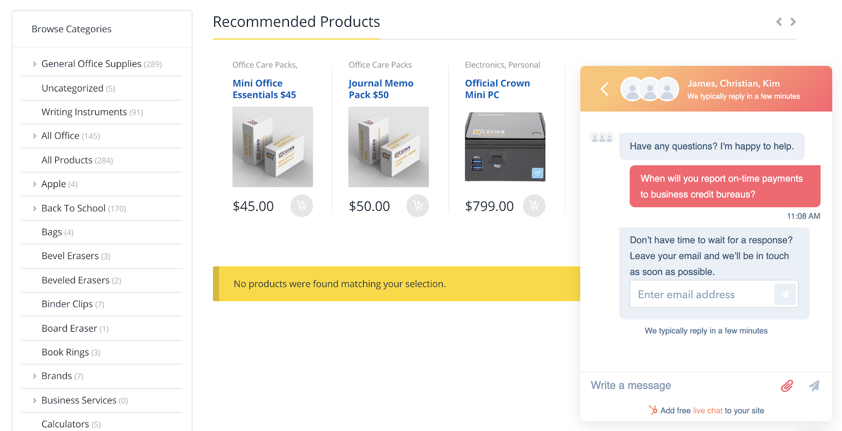This screenshot has width=842, height=431.
Task: Expand General Office Supplies category
Action: 35,64
